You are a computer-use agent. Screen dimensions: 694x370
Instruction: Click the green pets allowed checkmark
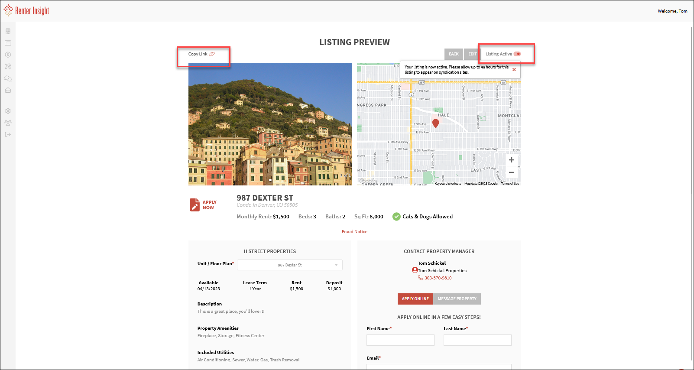coord(396,217)
